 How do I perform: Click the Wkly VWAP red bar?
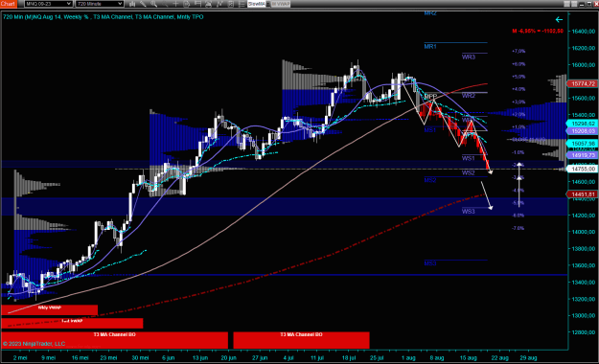[49, 309]
